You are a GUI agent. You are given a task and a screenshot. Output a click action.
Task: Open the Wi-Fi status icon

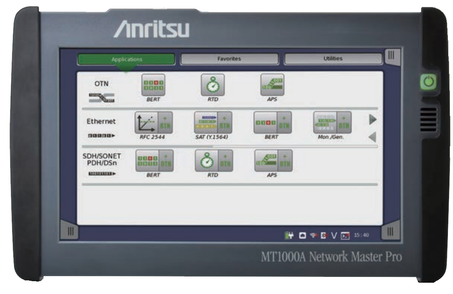[x=313, y=235]
